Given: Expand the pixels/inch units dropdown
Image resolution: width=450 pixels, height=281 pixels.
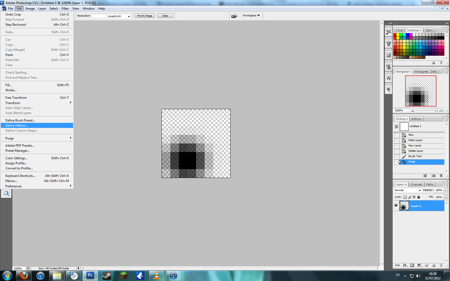Looking at the screenshot, I should 129,16.
